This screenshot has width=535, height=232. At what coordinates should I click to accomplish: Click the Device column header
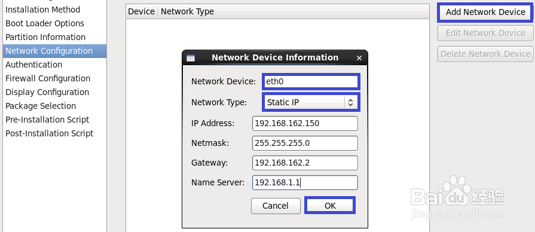coord(141,11)
